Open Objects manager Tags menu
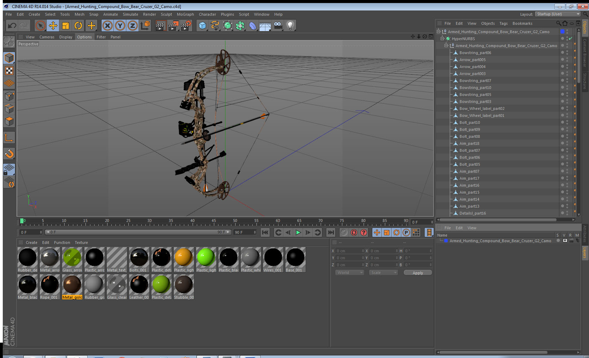 tap(504, 23)
